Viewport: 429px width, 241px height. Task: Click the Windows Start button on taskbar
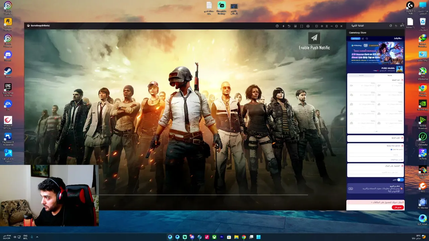pyautogui.click(x=258, y=237)
